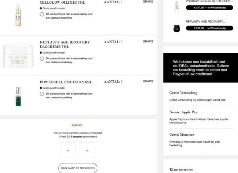This screenshot has width=238, height=173.
Task: Click Mijn Samples Toevoegen button
Action: [78, 168]
